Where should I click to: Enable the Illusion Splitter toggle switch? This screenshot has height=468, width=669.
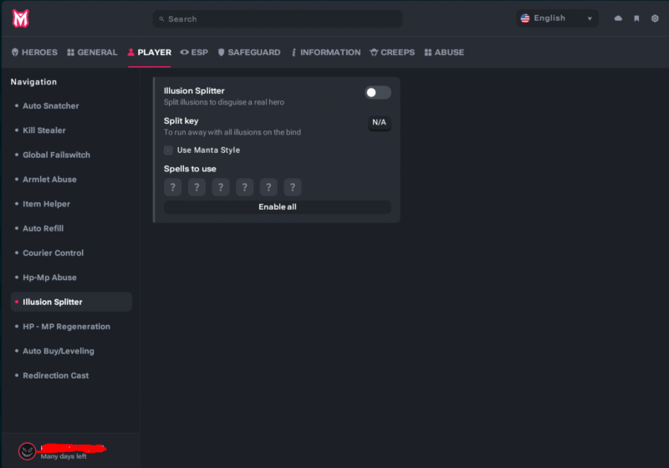[378, 93]
